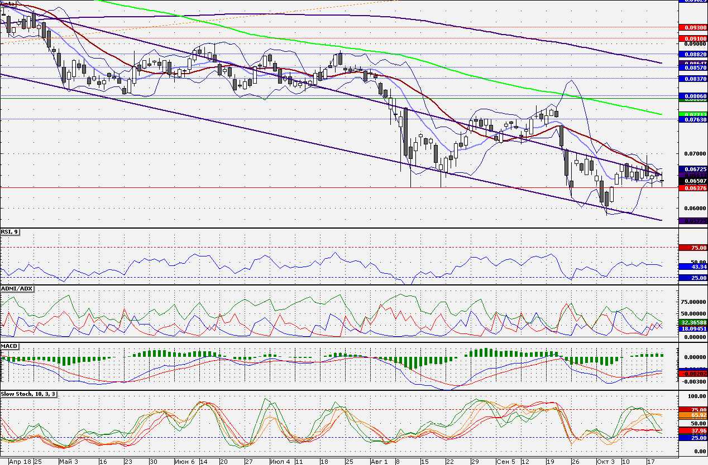The width and height of the screenshot is (708, 465).
Task: Select the green ADX value 32.36588 tag
Action: (693, 322)
